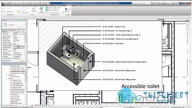This screenshot has width=192, height=108.
Task: Close the Project Browser panel
Action: point(26,64)
